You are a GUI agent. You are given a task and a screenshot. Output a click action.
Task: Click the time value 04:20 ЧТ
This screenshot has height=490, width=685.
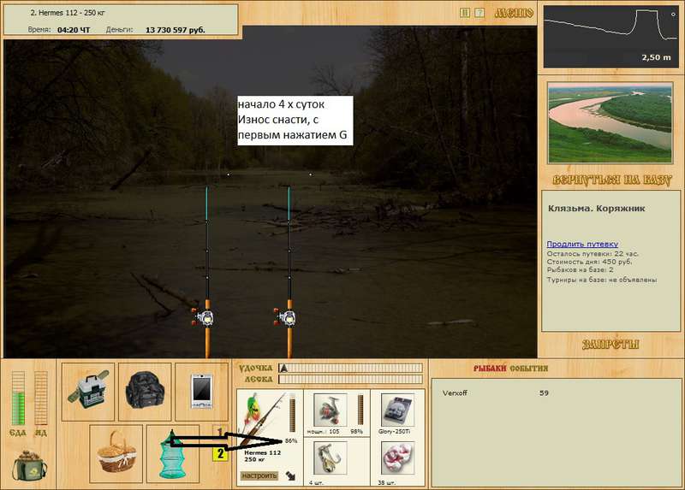74,30
